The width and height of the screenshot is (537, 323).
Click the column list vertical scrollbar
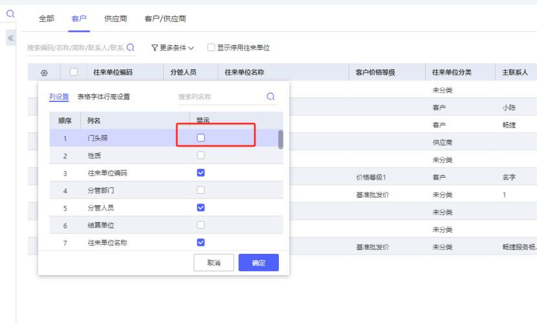pyautogui.click(x=280, y=140)
